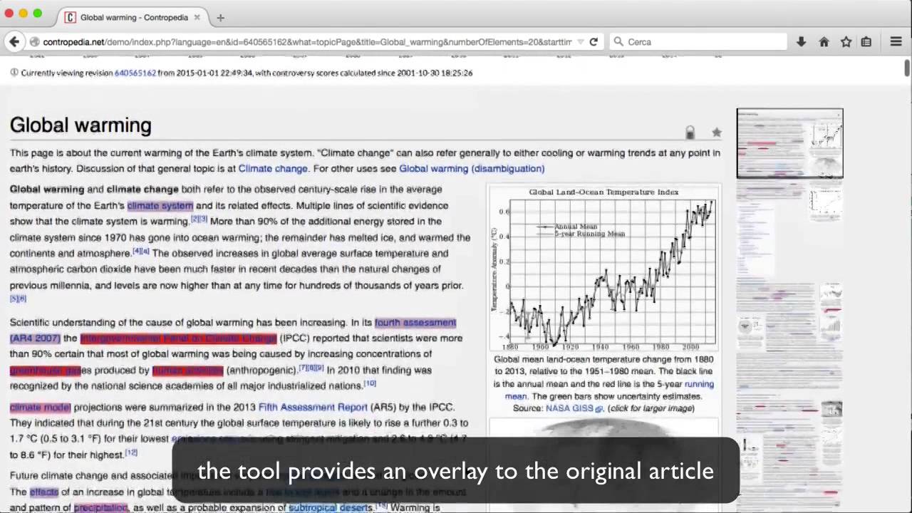Click the fourth assessment highlighted link
Viewport: 912px width, 513px height.
point(415,323)
